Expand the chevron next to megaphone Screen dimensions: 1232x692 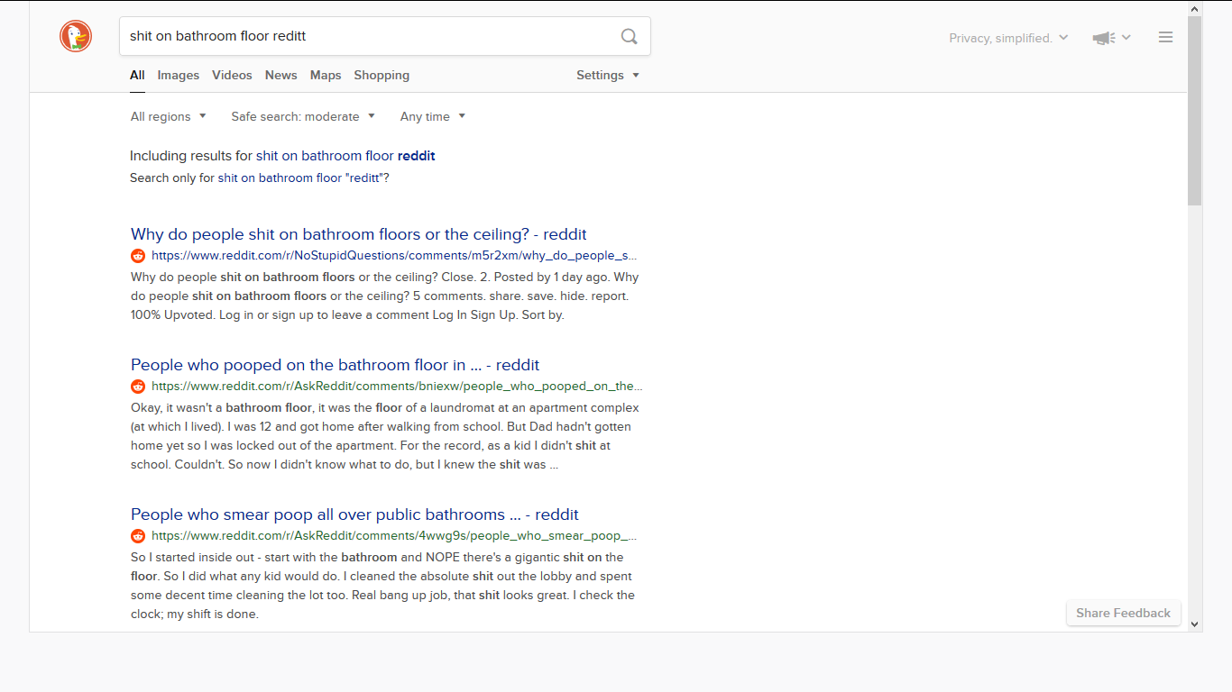1126,38
